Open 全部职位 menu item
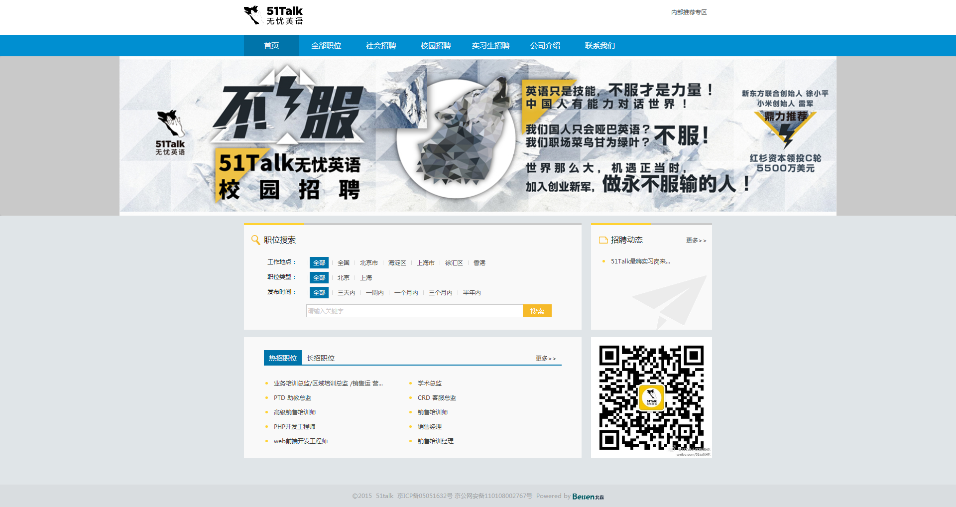Viewport: 956px width, 507px height. click(x=326, y=46)
